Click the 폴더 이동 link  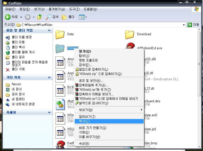coord(18,42)
